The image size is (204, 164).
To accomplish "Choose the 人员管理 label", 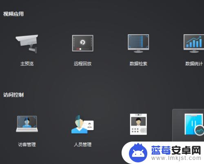I will tap(82, 144).
